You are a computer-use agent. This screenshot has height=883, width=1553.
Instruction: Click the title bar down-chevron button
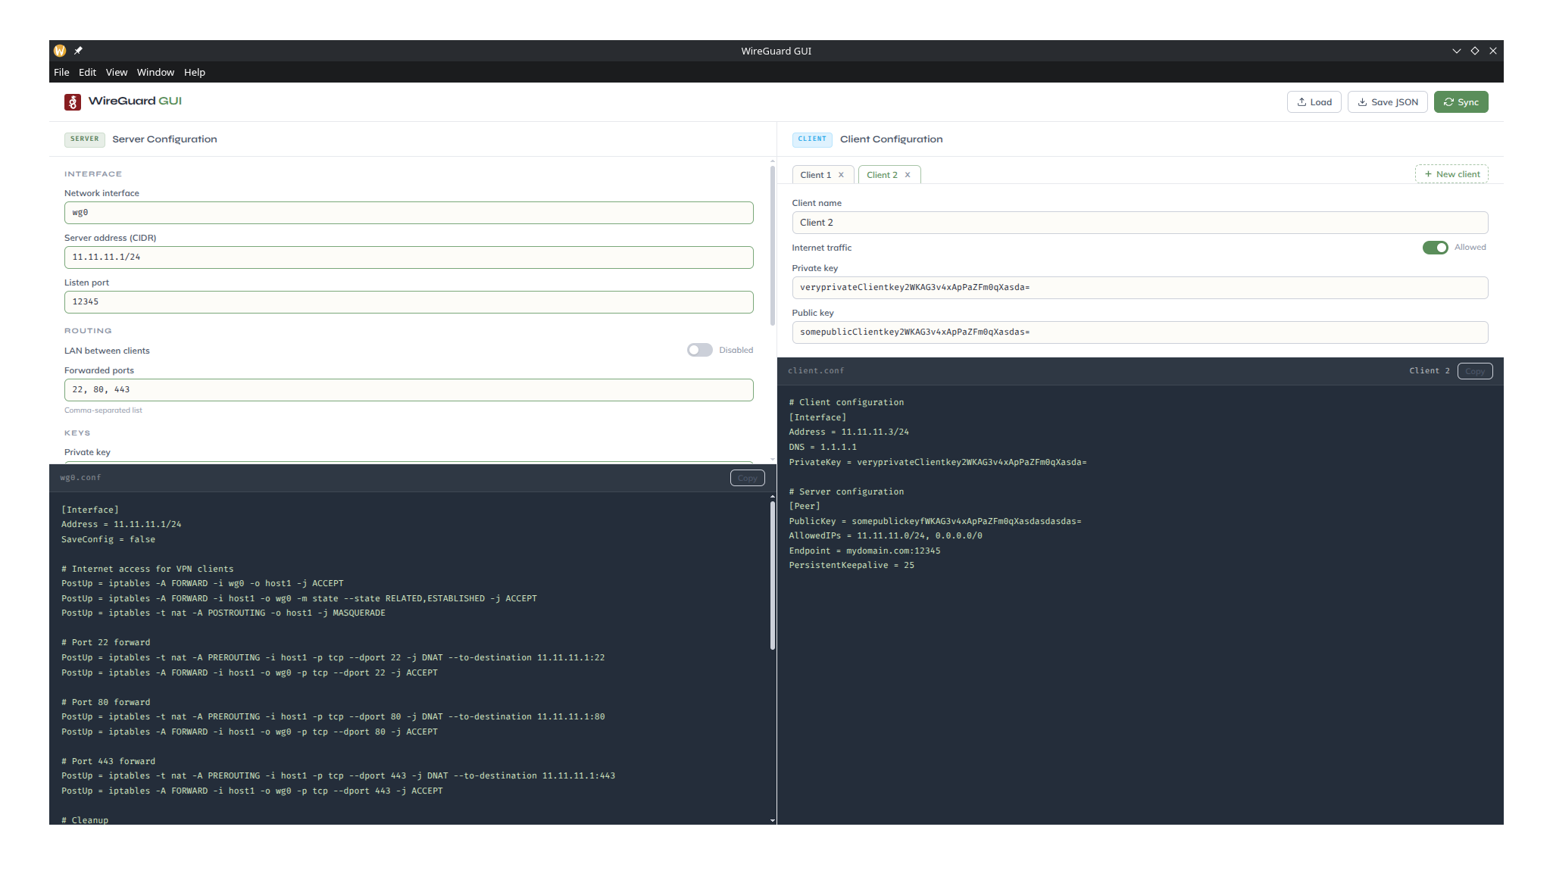click(1456, 51)
